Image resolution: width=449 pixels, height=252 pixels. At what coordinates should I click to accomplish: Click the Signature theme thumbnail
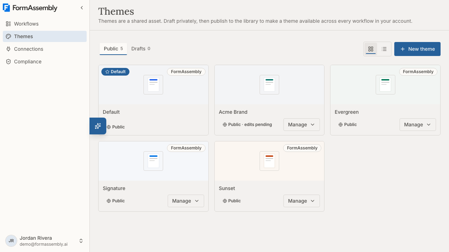(x=153, y=161)
